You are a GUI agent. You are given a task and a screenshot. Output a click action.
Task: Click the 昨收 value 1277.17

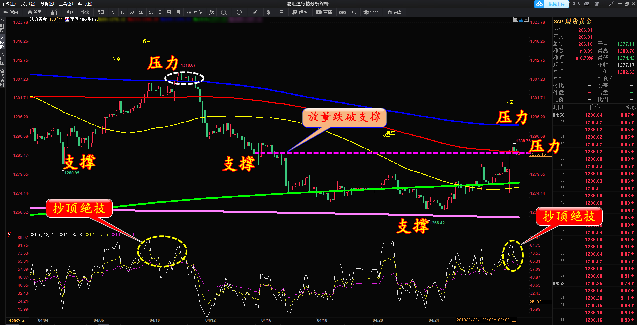(x=626, y=65)
